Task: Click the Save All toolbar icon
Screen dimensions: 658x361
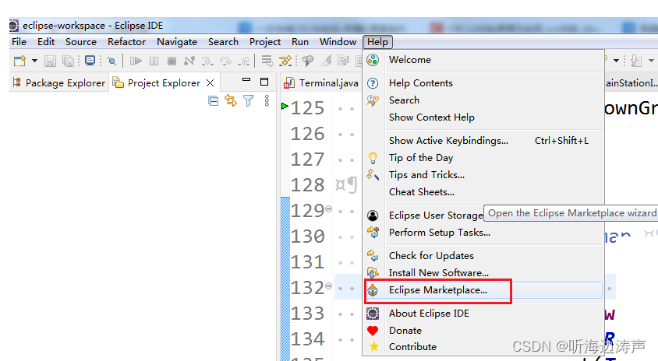Action: [68, 61]
